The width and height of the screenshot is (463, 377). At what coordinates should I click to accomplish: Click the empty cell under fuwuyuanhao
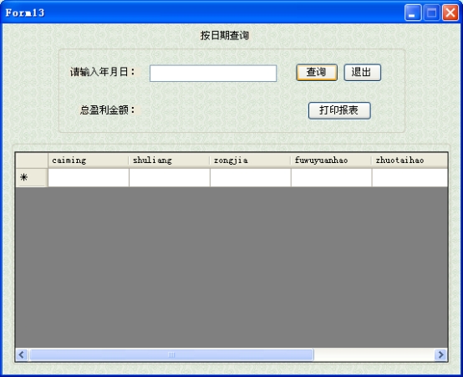point(331,177)
